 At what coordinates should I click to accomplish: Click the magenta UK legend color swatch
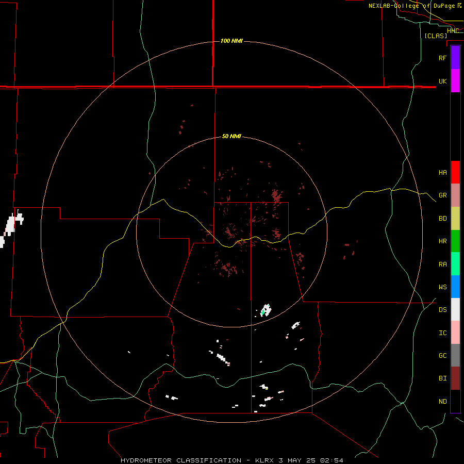tap(455, 81)
